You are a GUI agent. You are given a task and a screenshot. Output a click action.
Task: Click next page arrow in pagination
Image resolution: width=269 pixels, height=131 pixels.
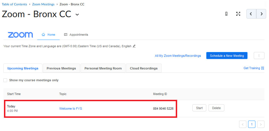coord(261,124)
